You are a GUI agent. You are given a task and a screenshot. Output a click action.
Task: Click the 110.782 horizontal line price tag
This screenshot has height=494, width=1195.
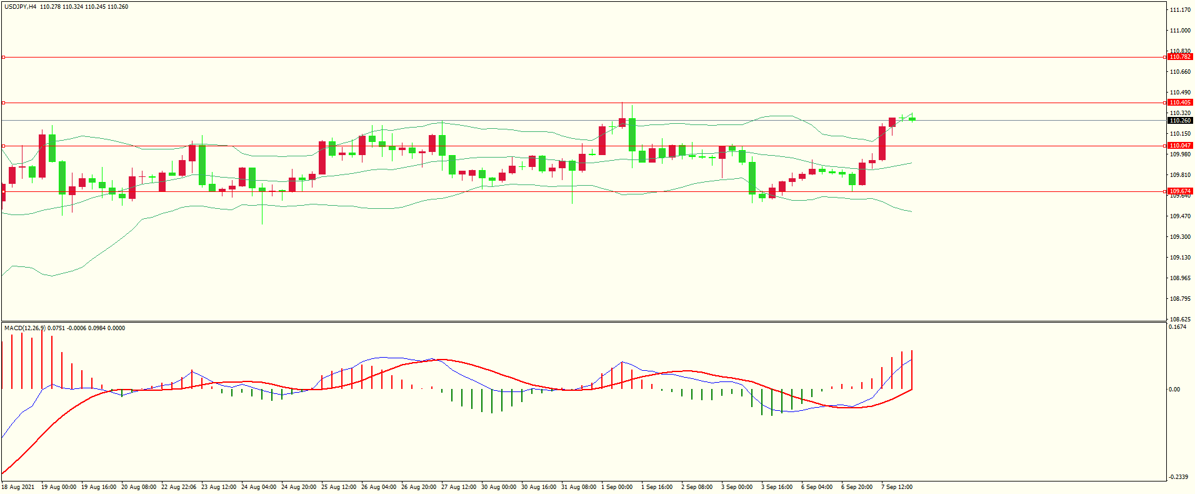tap(1179, 57)
